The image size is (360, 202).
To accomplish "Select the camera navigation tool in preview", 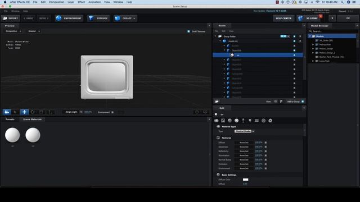I will click(x=7, y=112).
